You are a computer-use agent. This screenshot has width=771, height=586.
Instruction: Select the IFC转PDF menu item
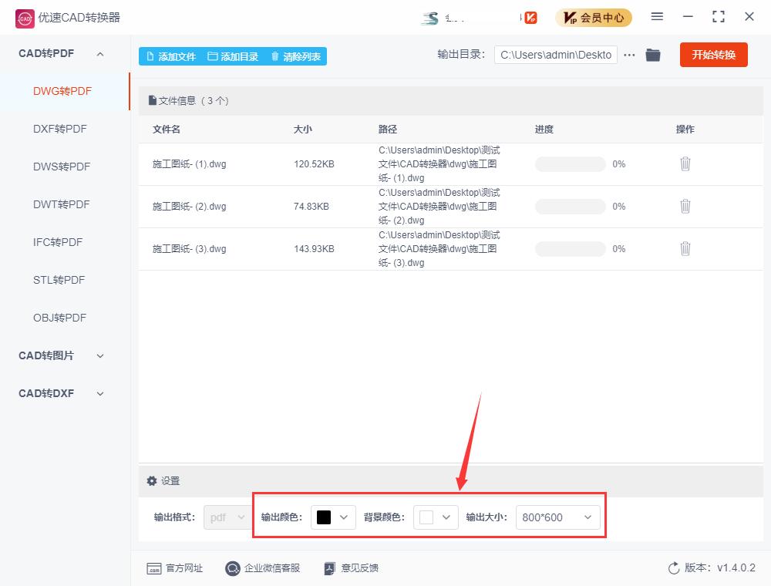pos(58,242)
